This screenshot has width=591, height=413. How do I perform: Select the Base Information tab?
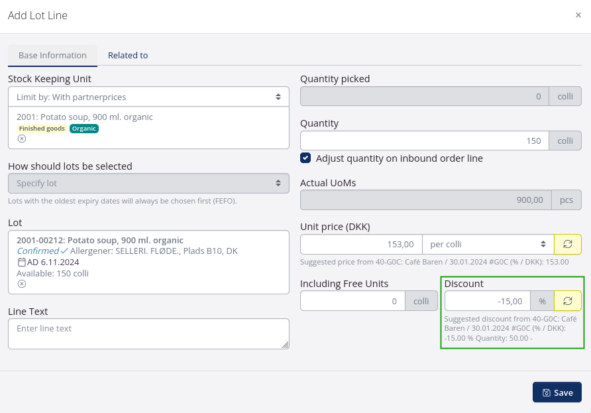(52, 55)
